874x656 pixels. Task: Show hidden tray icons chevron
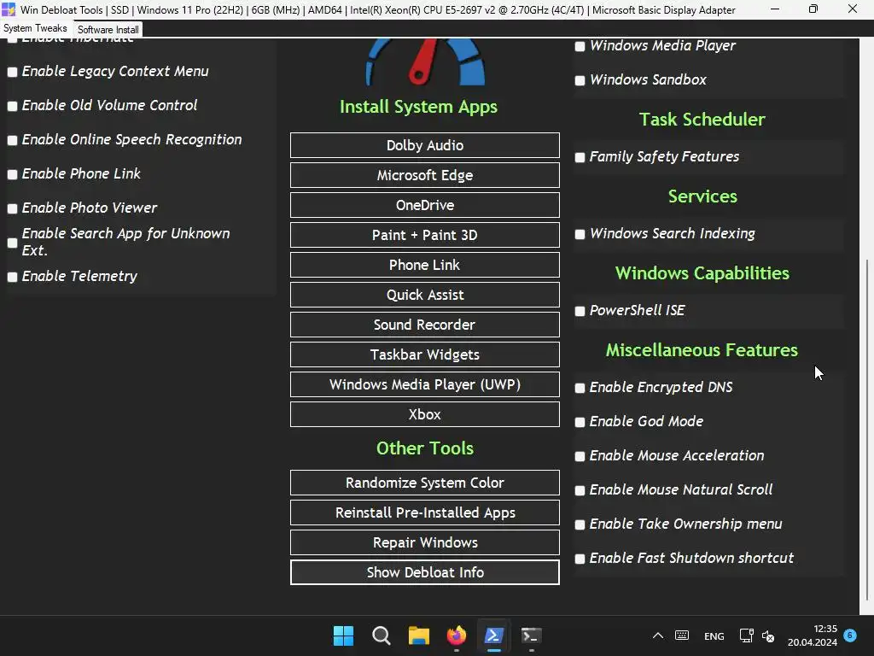click(658, 635)
